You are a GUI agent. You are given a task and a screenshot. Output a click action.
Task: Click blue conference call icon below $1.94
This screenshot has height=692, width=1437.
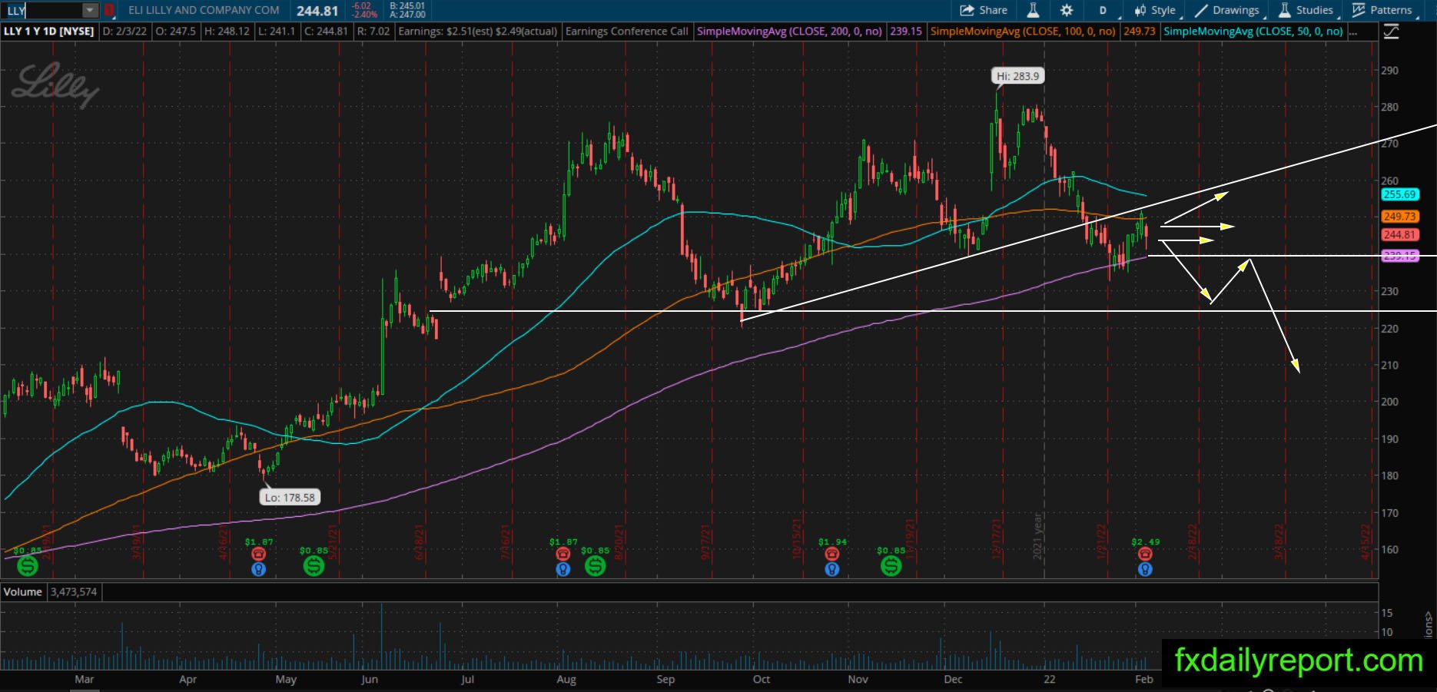tap(831, 569)
